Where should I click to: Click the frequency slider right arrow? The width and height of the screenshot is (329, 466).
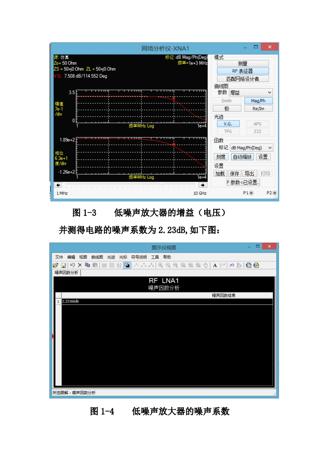(x=202, y=185)
